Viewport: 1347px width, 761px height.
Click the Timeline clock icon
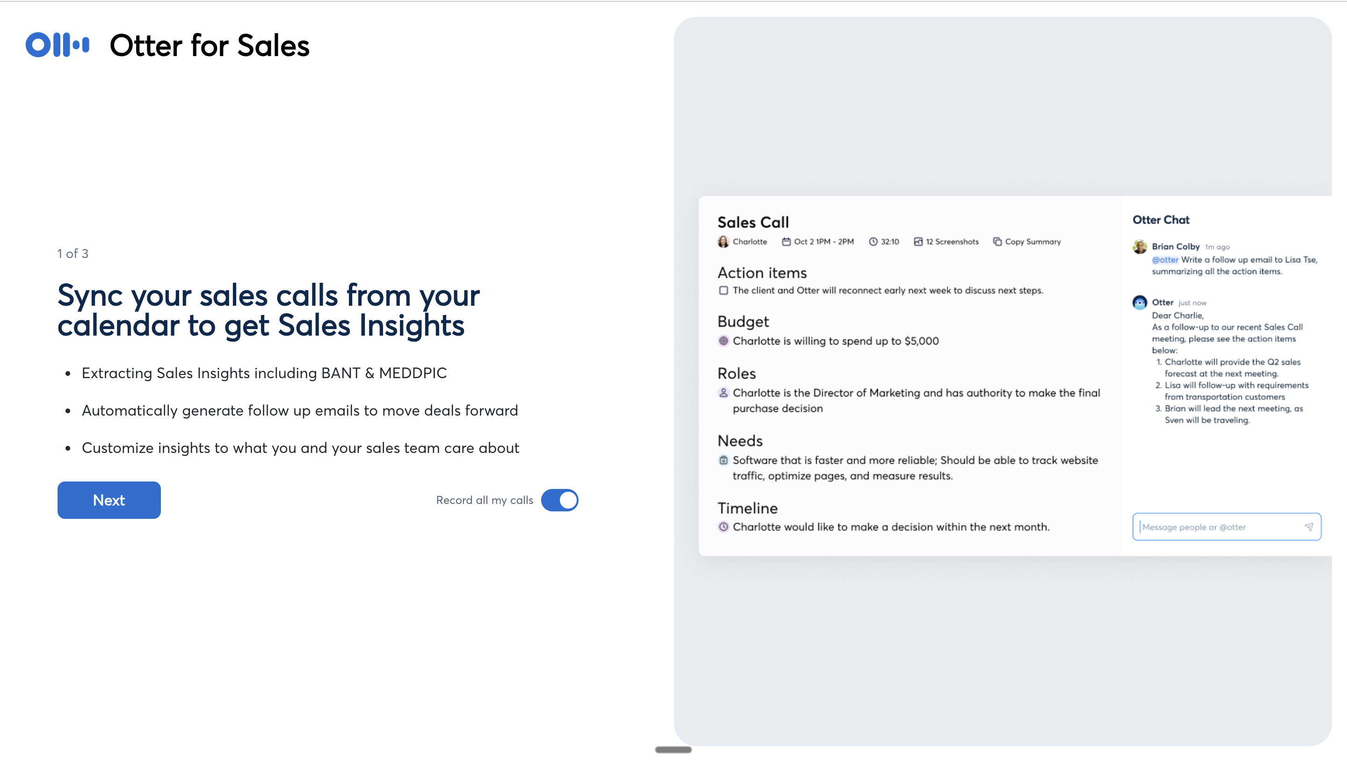click(x=723, y=527)
